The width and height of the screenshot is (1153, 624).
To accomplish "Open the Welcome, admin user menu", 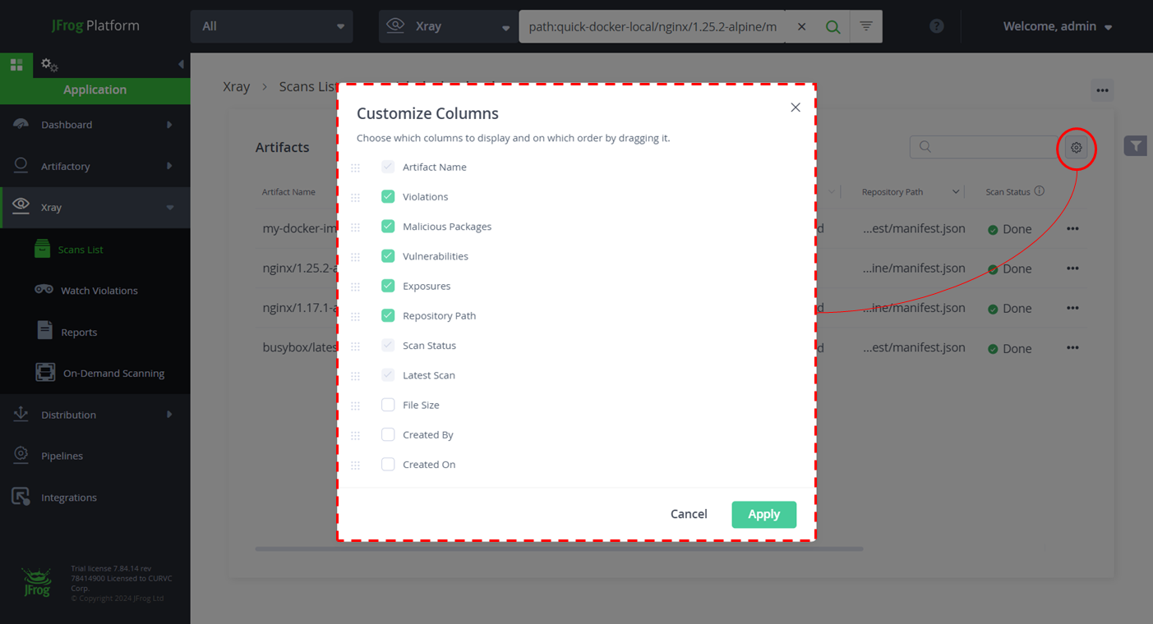I will 1058,26.
